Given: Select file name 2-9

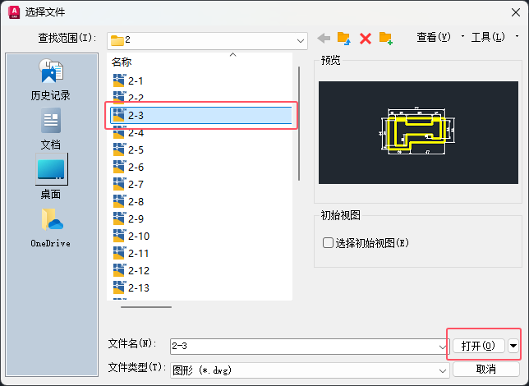Looking at the screenshot, I should point(136,218).
